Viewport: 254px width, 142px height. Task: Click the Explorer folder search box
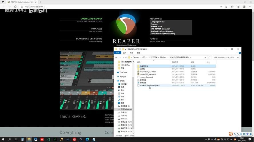[x=226, y=57]
